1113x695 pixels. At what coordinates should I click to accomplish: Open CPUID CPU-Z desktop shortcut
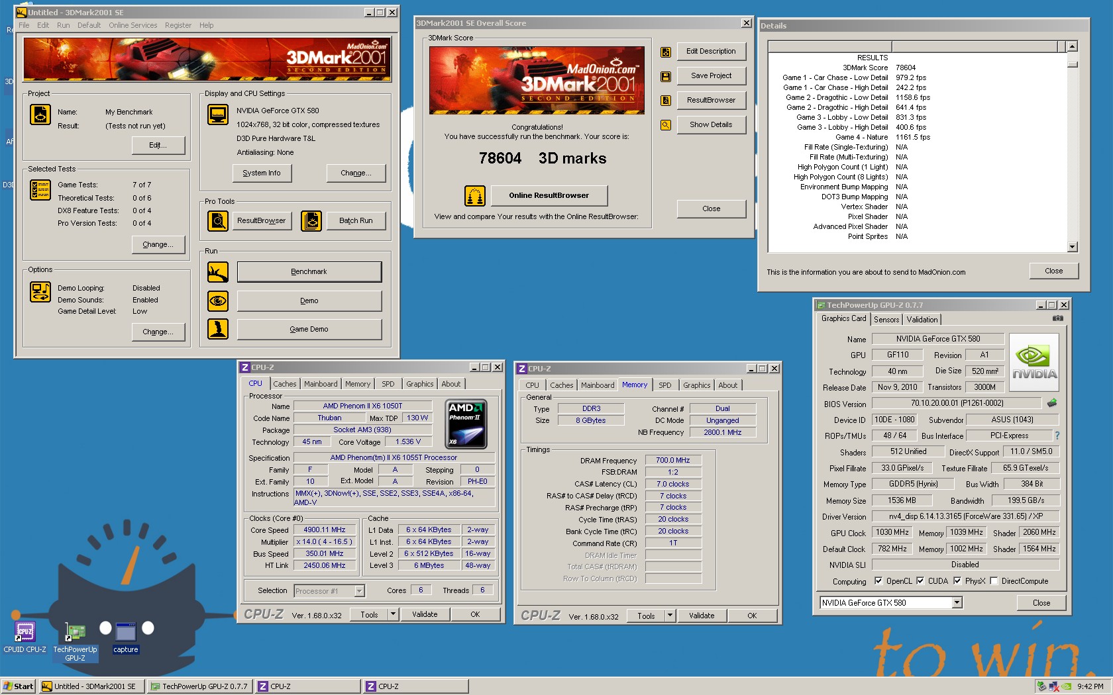[x=25, y=637]
